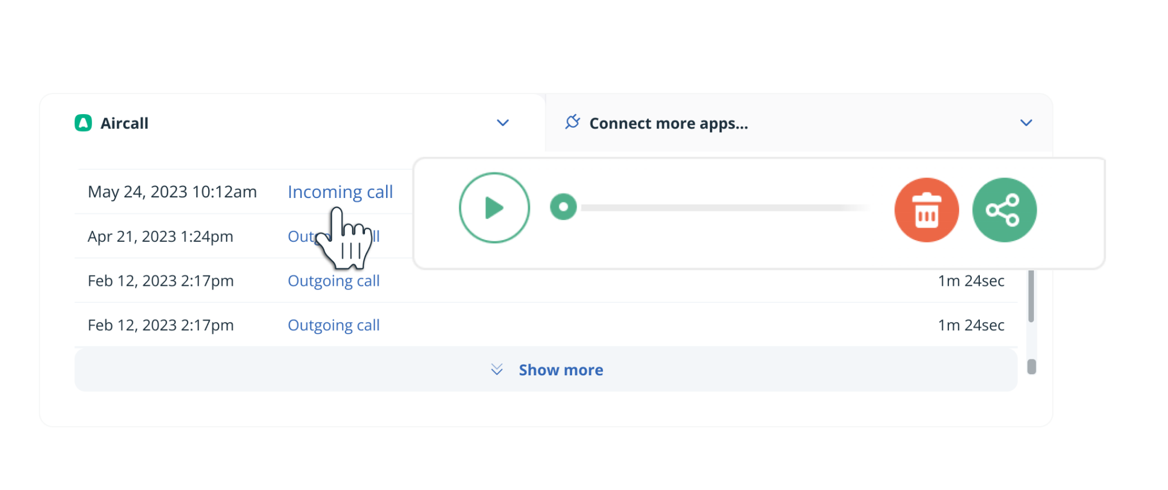Delete the recording with the trash icon

pos(926,209)
